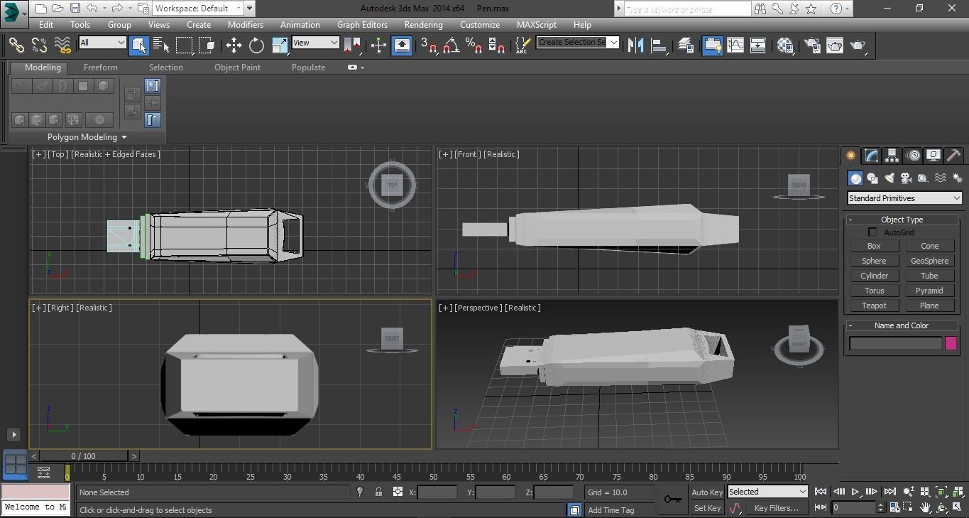
Task: Activate the Select and Rotate tool
Action: point(256,45)
